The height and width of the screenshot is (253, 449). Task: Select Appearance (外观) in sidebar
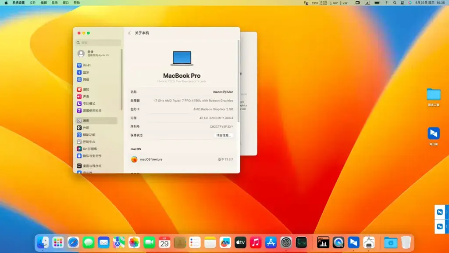[97, 128]
